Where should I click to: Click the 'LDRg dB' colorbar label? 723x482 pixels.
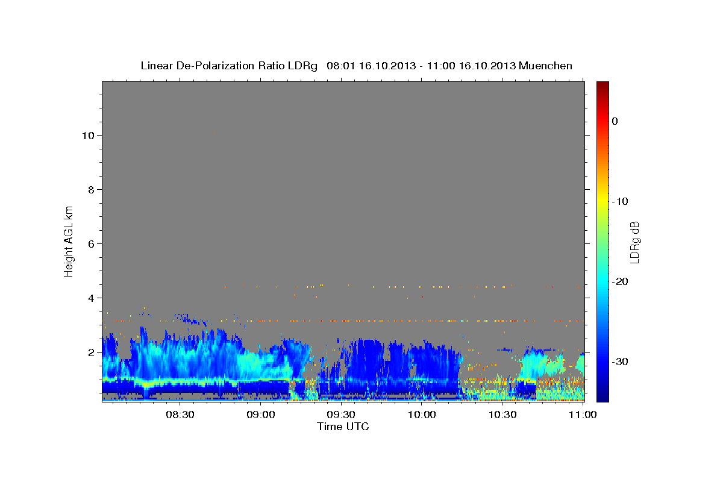pos(634,242)
